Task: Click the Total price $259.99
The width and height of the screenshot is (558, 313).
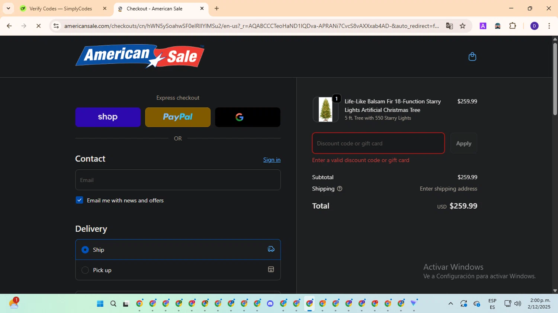Action: pos(463,206)
